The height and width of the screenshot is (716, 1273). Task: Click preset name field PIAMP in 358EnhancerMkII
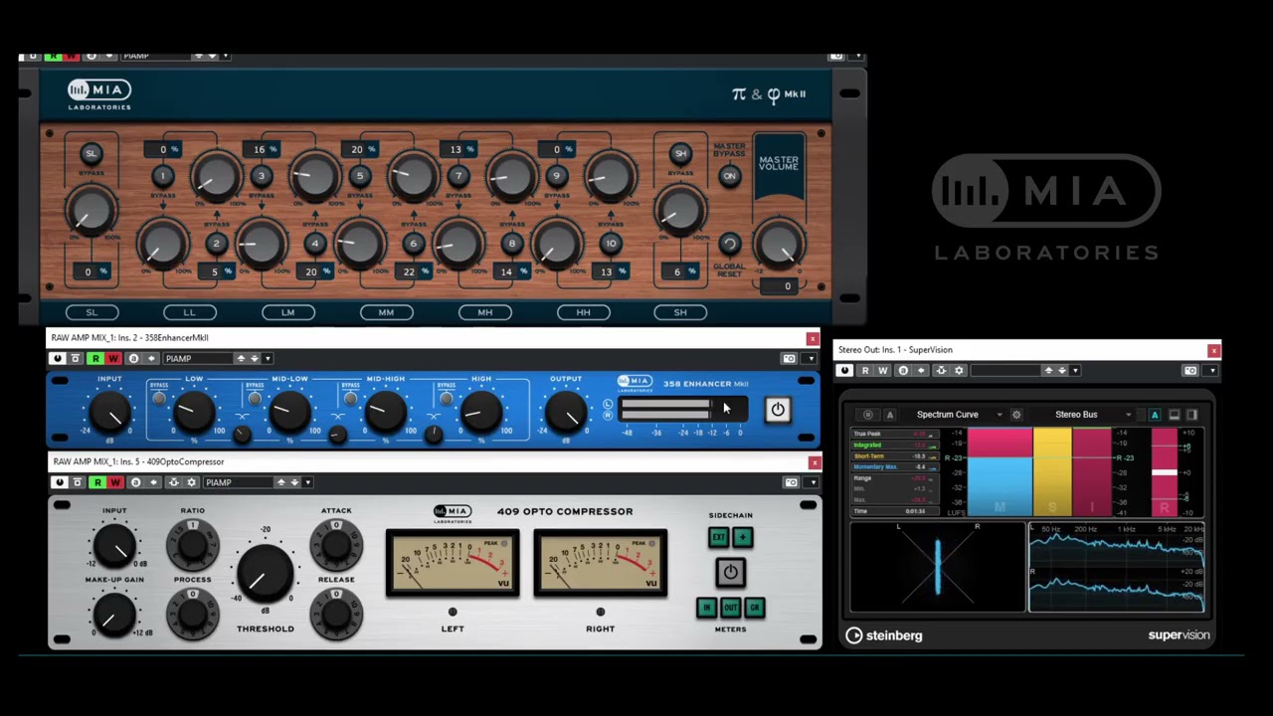click(x=199, y=358)
